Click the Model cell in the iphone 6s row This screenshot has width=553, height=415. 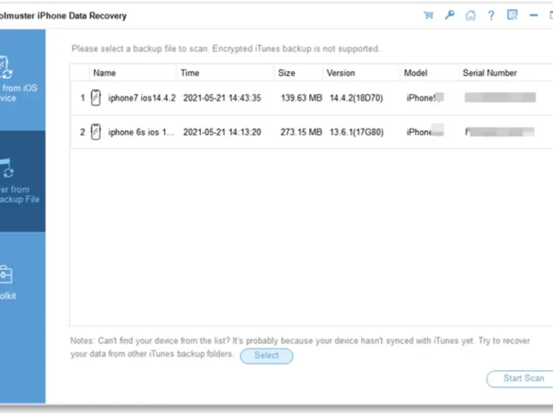[x=425, y=131]
